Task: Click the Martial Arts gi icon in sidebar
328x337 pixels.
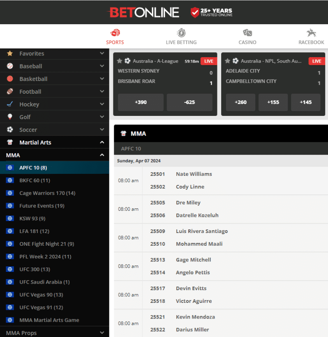Action: coord(10,142)
